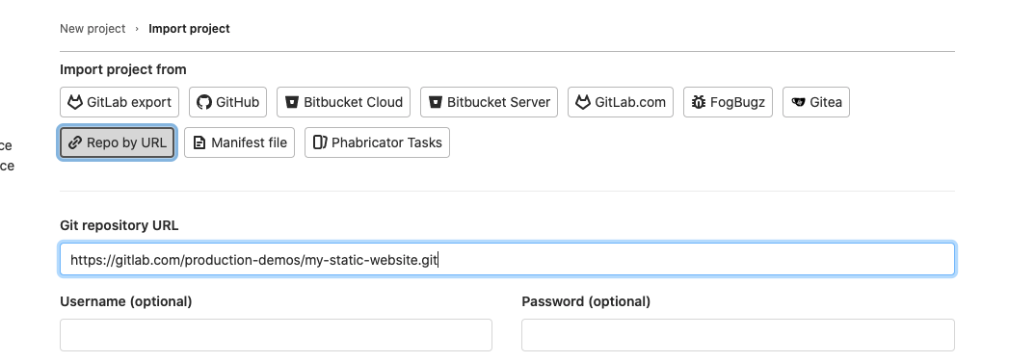Select the GitLab.com fox icon
This screenshot has width=1009, height=362.
pyautogui.click(x=583, y=102)
